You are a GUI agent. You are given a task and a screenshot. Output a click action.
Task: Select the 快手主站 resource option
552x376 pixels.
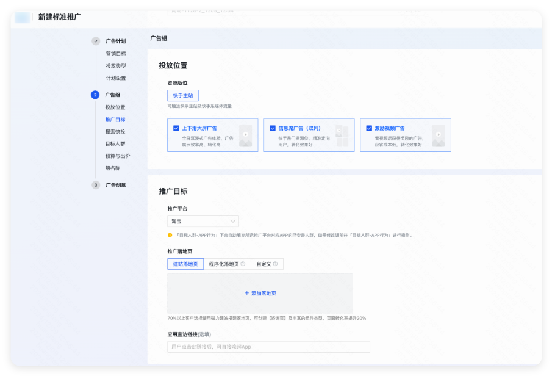(x=183, y=95)
